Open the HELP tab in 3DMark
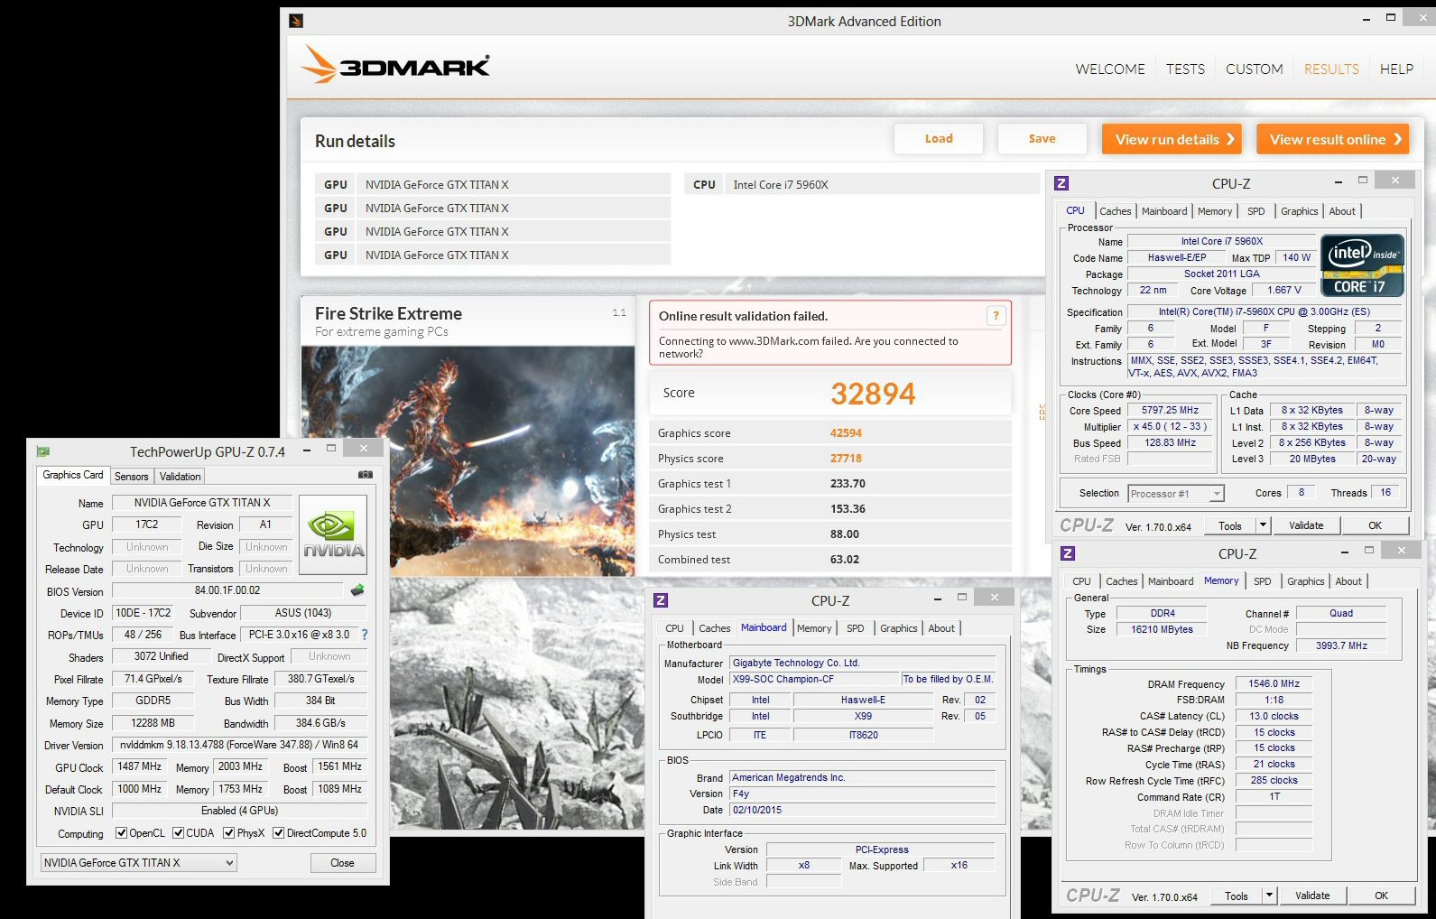Image resolution: width=1436 pixels, height=919 pixels. click(x=1396, y=69)
